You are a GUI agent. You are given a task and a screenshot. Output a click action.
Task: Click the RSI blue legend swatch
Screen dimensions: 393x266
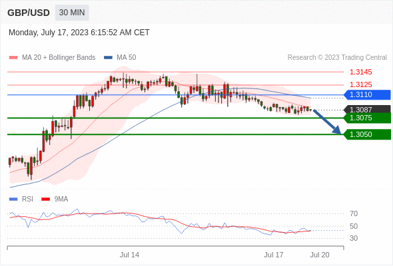[13, 199]
